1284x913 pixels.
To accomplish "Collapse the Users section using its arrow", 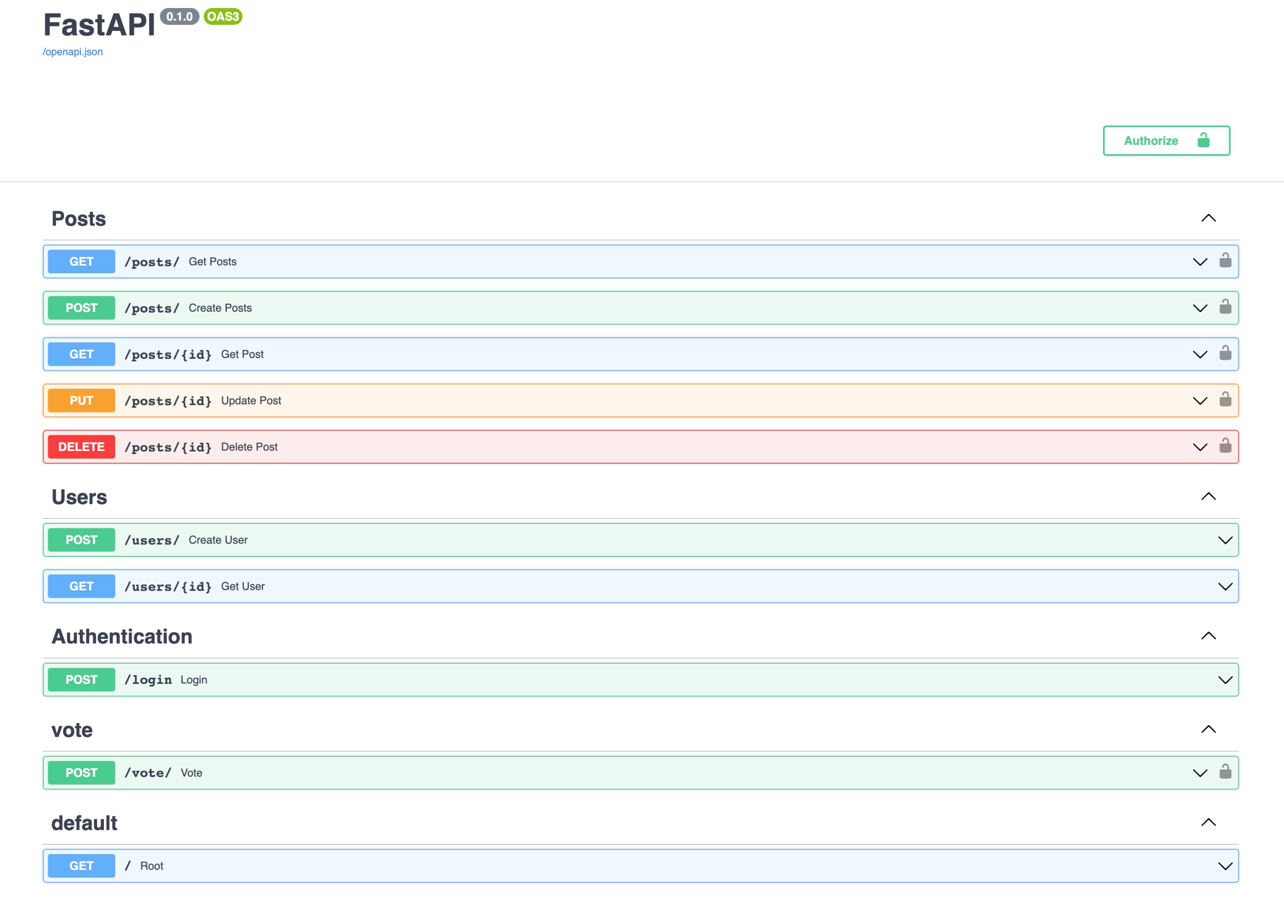I will 1208,497.
